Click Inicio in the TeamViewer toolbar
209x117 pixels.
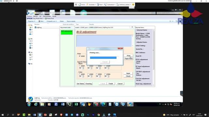tap(82, 5)
